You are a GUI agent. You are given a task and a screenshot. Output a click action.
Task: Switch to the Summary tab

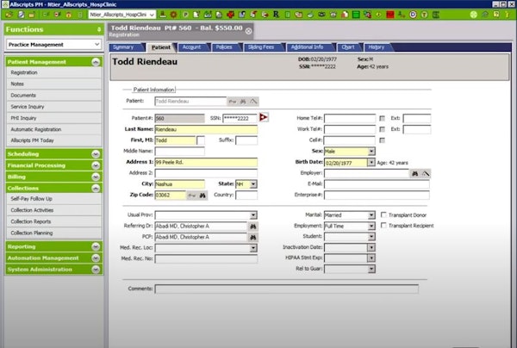pos(126,47)
